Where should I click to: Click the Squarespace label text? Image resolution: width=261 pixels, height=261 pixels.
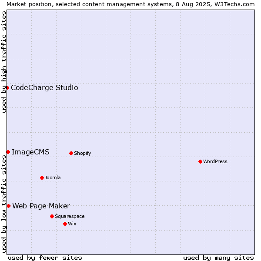click(70, 216)
